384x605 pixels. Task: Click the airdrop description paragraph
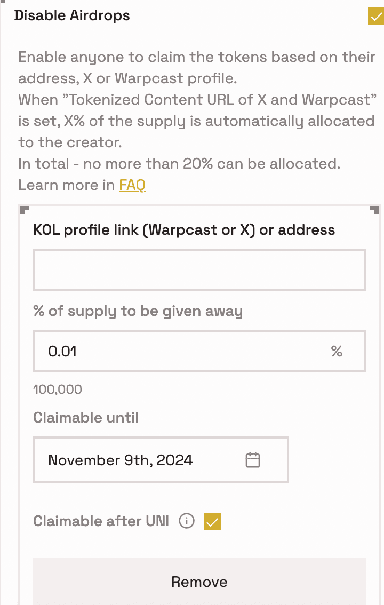[197, 121]
